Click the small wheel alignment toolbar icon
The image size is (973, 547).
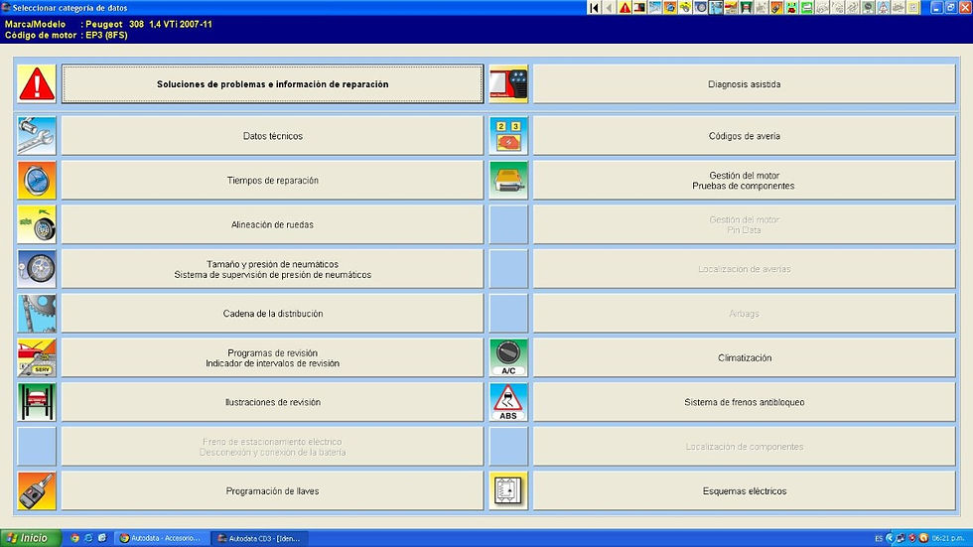[685, 7]
